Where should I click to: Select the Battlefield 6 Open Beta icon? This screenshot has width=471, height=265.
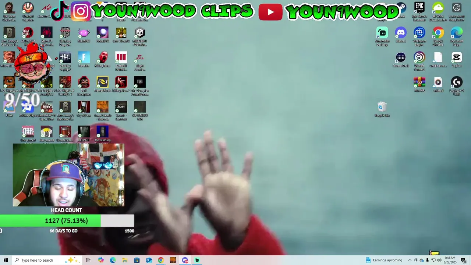46,110
